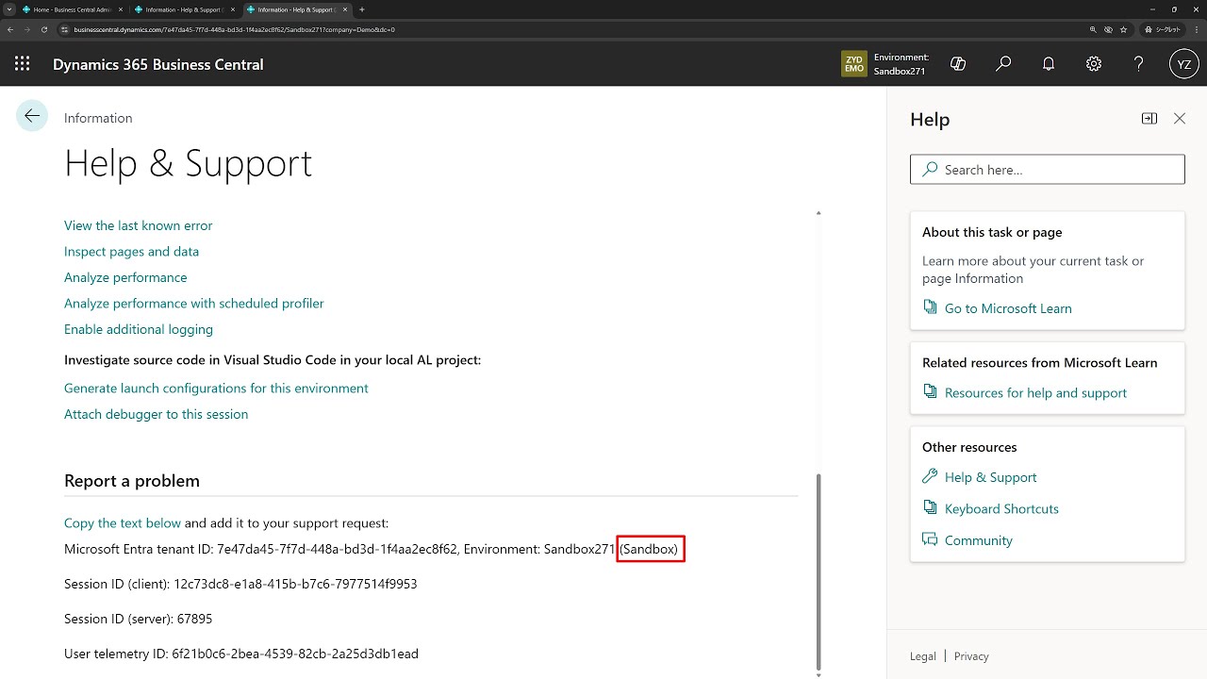Click the ZYD EMO environment badge
This screenshot has height=679, width=1207.
[854, 64]
